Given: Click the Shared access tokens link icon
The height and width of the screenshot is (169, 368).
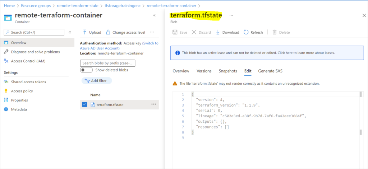Looking at the screenshot, I should tap(6, 82).
